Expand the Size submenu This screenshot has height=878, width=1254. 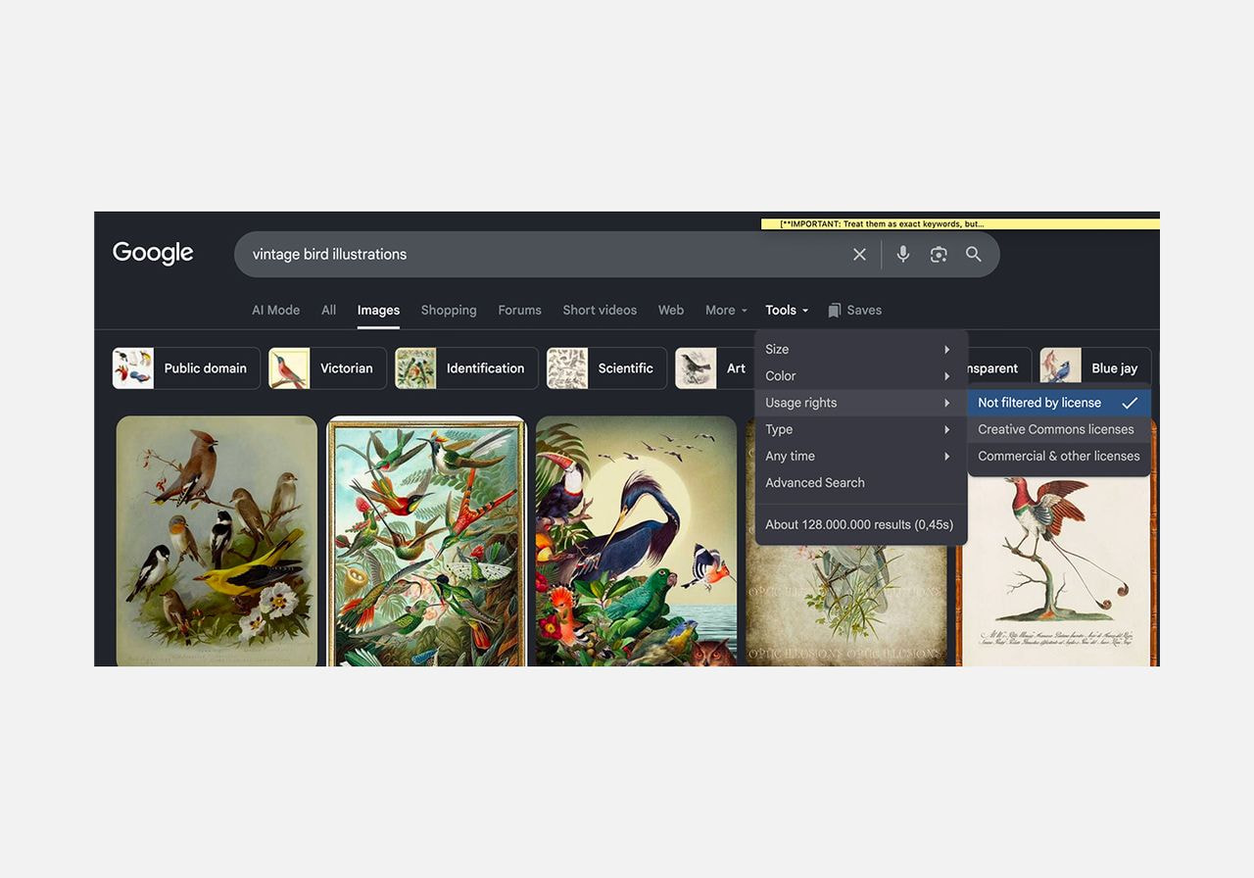(x=861, y=350)
